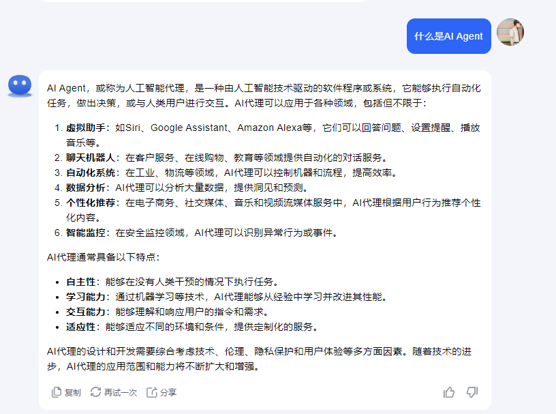556x414 pixels.
Task: Click the "适应性" bullet point term
Action: pyautogui.click(x=80, y=327)
